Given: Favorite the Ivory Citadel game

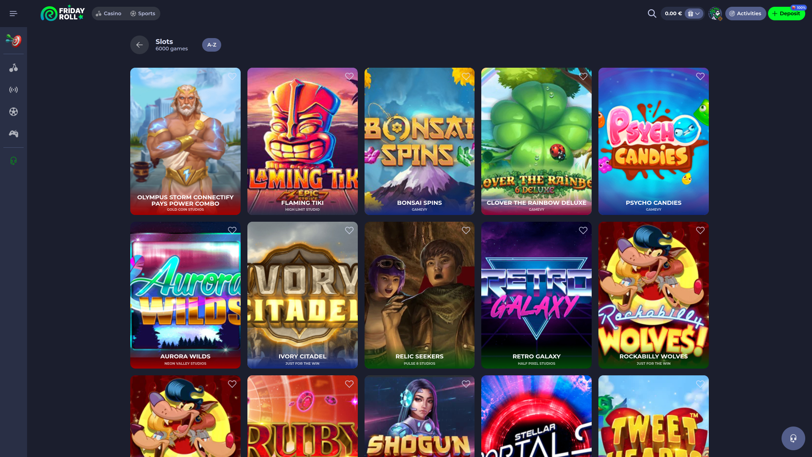Looking at the screenshot, I should [349, 231].
